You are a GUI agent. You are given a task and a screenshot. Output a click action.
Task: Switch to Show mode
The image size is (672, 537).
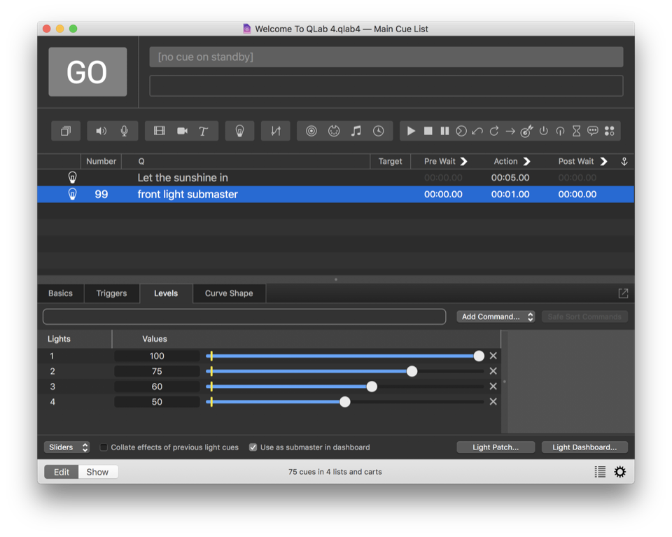tap(97, 472)
